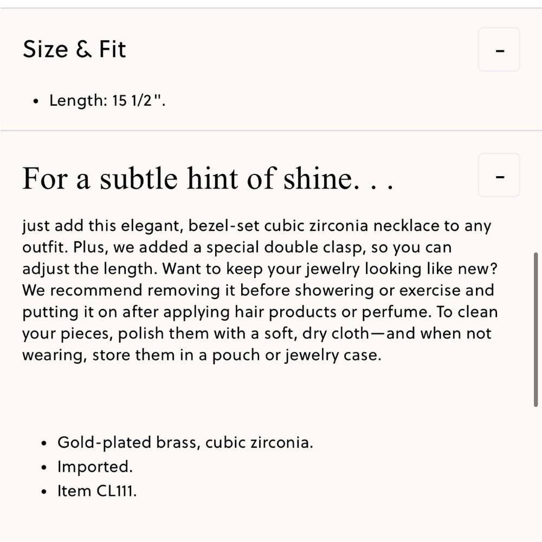The width and height of the screenshot is (542, 542).
Task: Click the vertical scrollbar thumb
Action: [x=536, y=330]
